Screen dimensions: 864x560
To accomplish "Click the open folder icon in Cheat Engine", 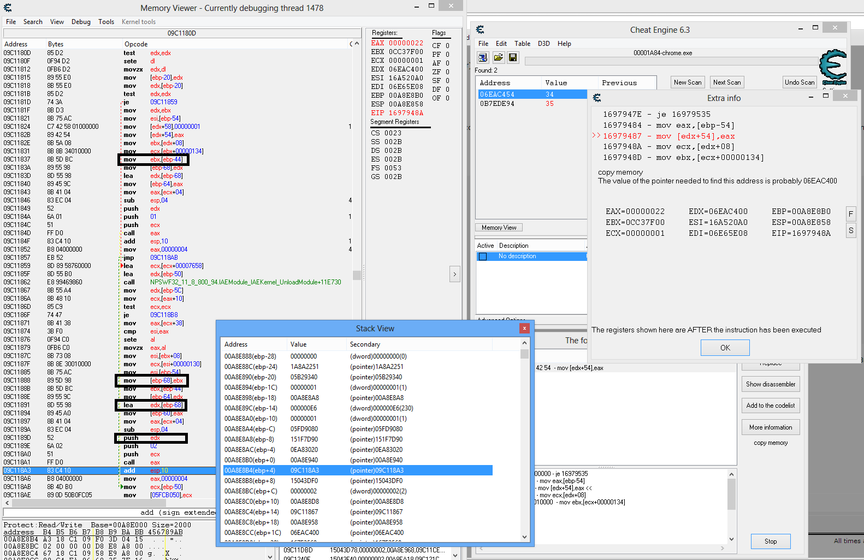I will (x=498, y=57).
